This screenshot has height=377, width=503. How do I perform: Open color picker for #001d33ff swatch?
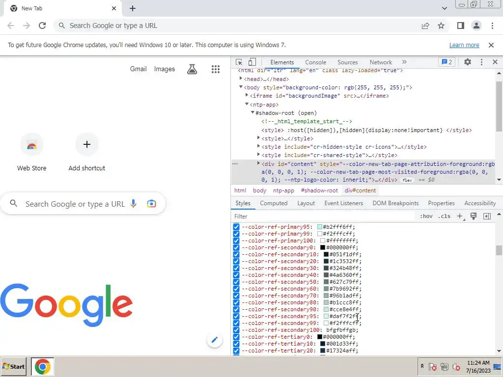[323, 344]
